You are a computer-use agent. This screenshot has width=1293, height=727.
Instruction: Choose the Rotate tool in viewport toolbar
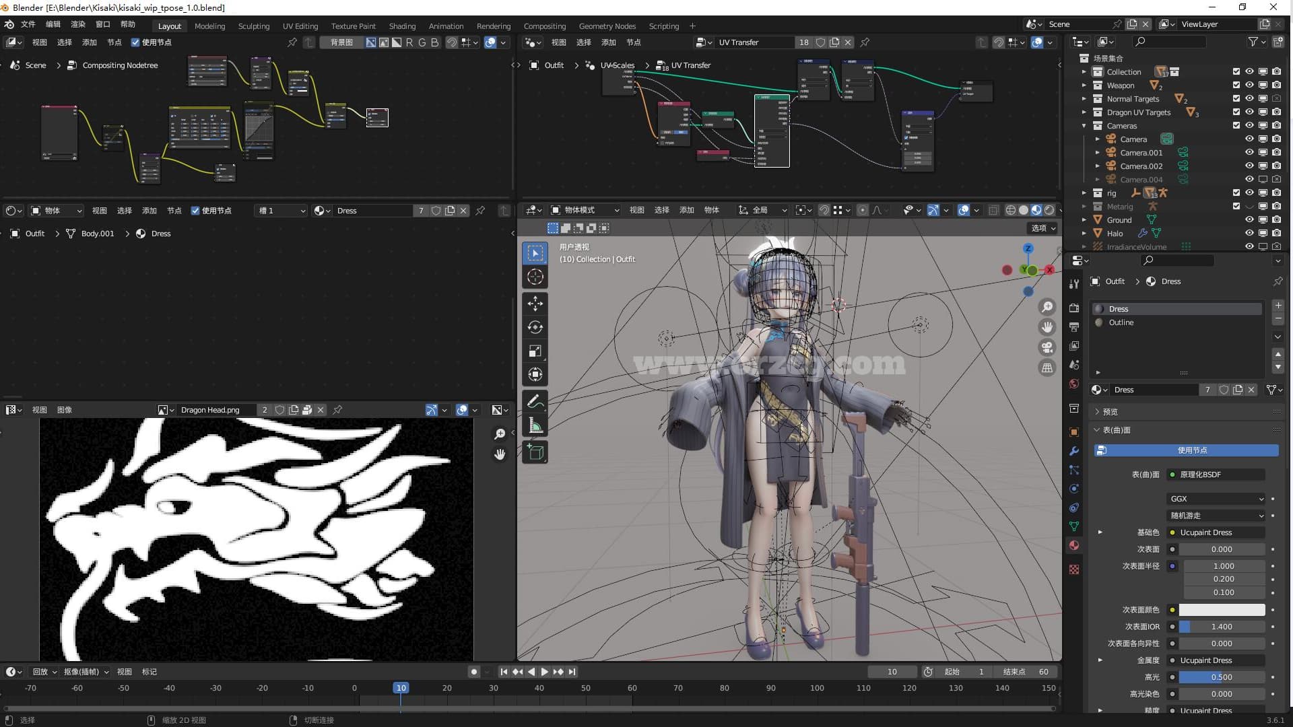point(535,327)
